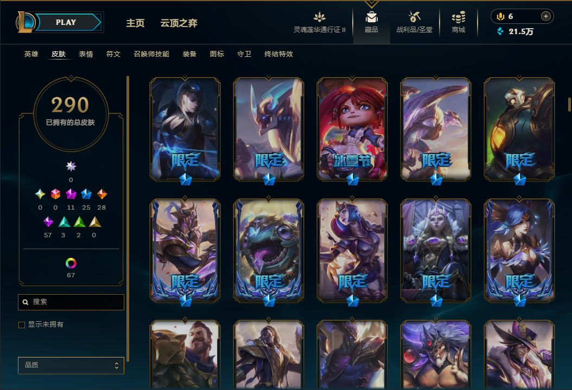Open the 战利品/圣堂 loot icon
Screen dimensions: 572x390
click(x=415, y=17)
